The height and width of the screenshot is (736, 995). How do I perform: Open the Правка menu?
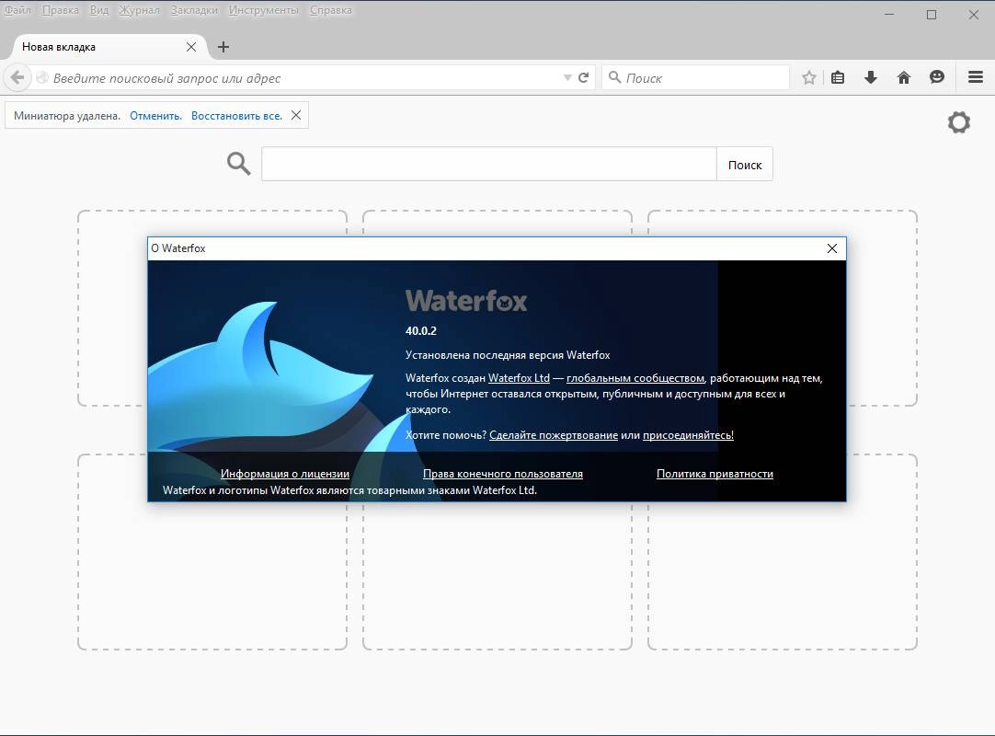tap(61, 10)
